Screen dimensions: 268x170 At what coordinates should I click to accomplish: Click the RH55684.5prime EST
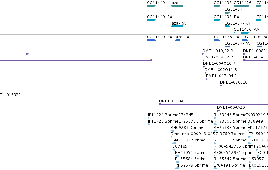[177, 162]
